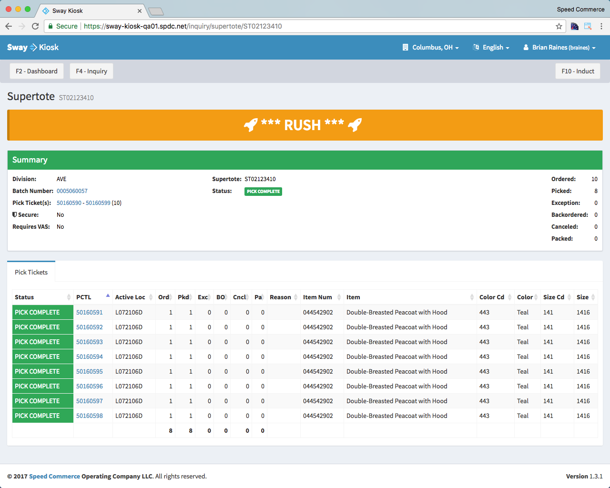Click the browser back arrow

(9, 26)
